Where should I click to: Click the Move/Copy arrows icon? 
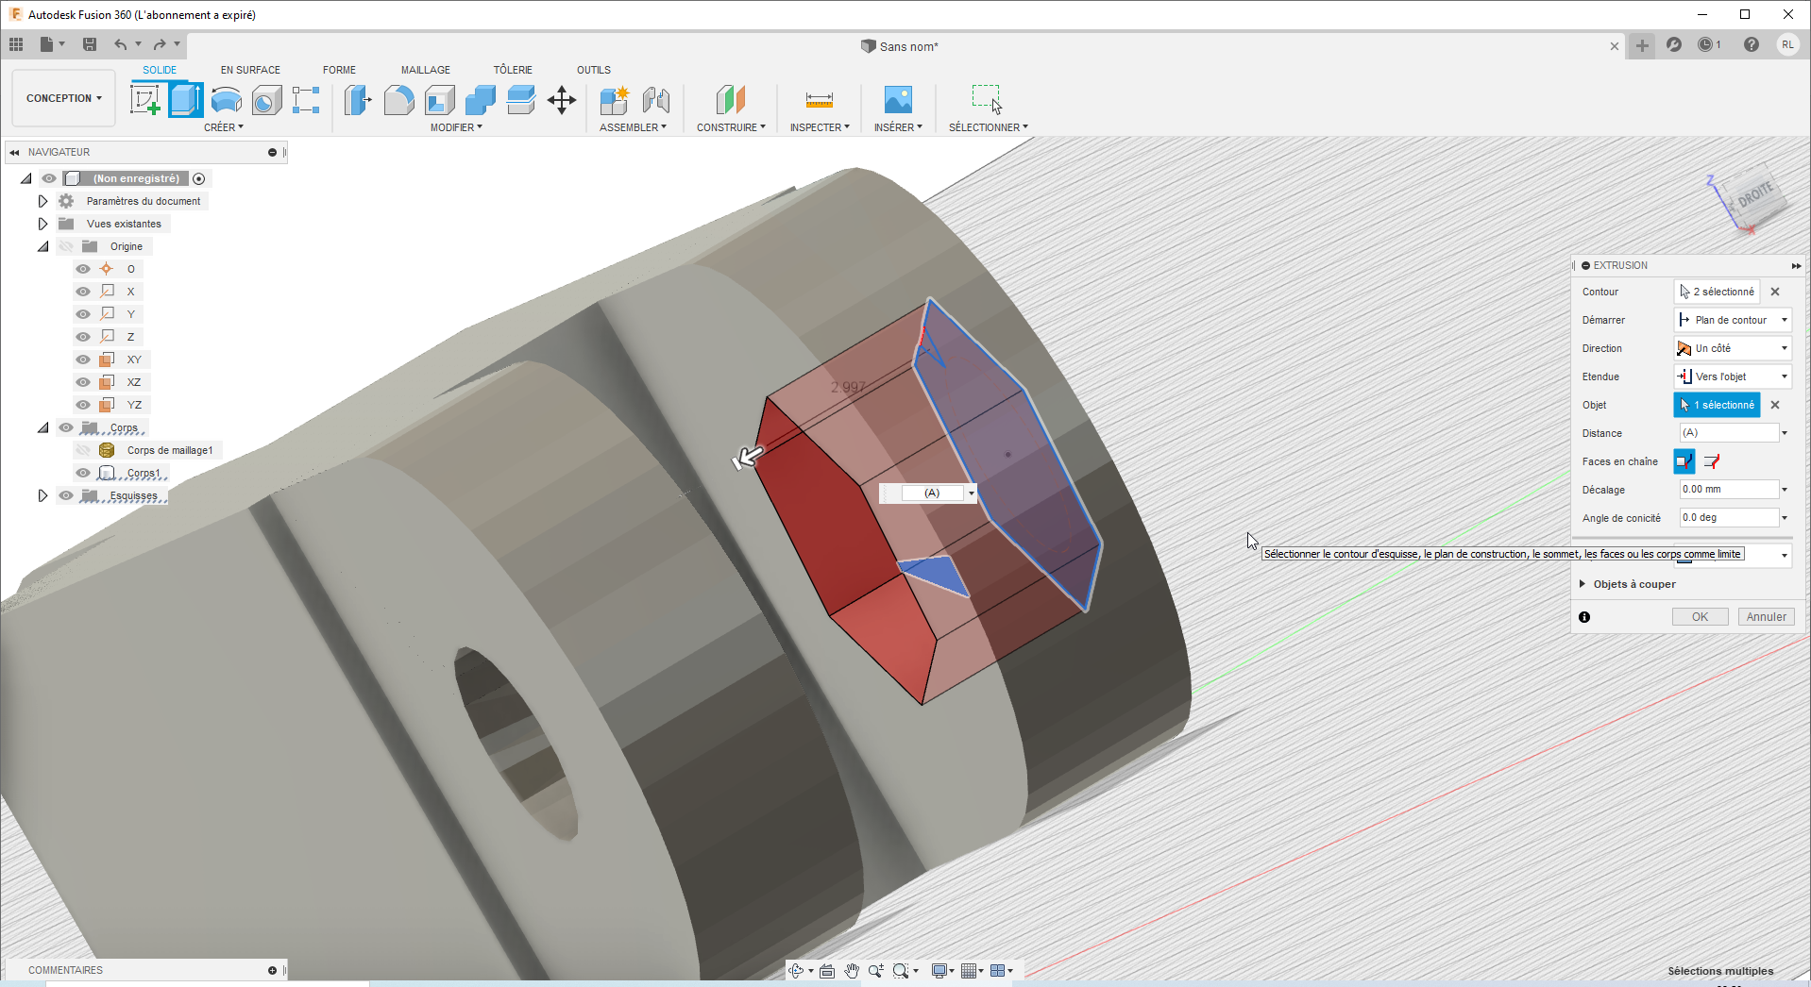coord(562,99)
